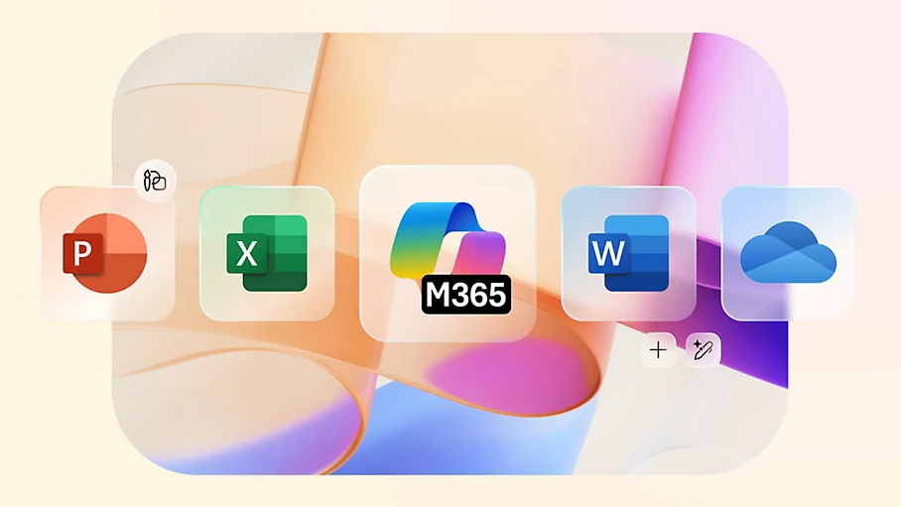901x507 pixels.
Task: Click the designer brush icon above PowerPoint
Action: coord(155,181)
